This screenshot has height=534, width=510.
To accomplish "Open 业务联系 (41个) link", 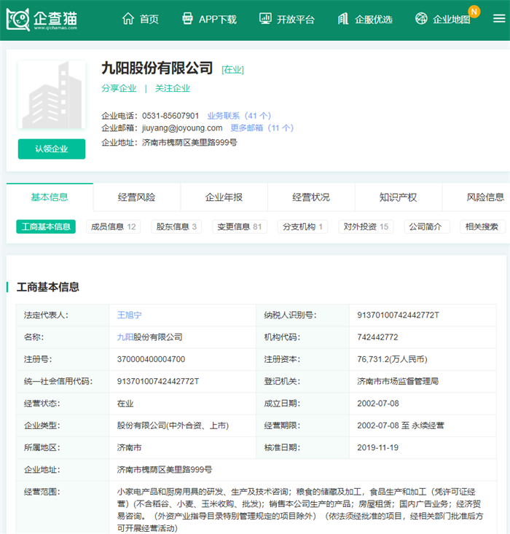I will pos(239,116).
